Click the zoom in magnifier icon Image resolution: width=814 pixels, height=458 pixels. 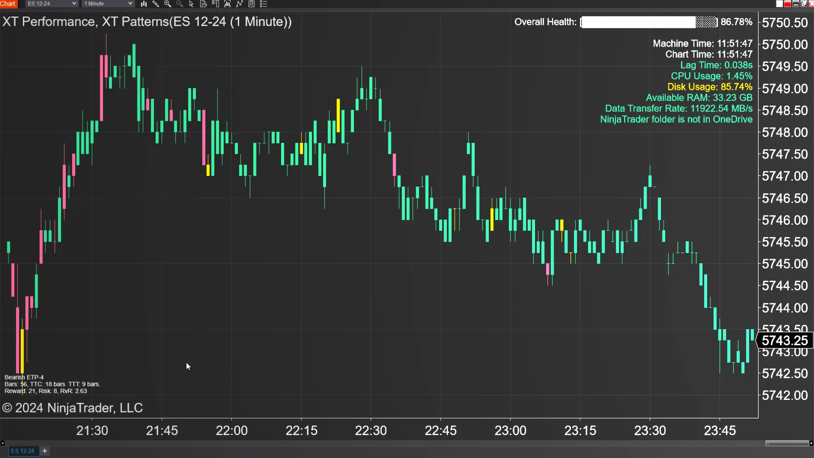click(167, 4)
